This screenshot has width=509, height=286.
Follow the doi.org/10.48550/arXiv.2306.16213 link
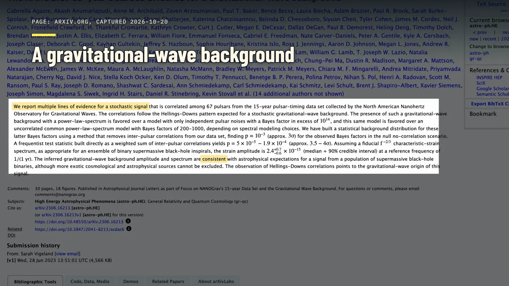[x=79, y=222]
